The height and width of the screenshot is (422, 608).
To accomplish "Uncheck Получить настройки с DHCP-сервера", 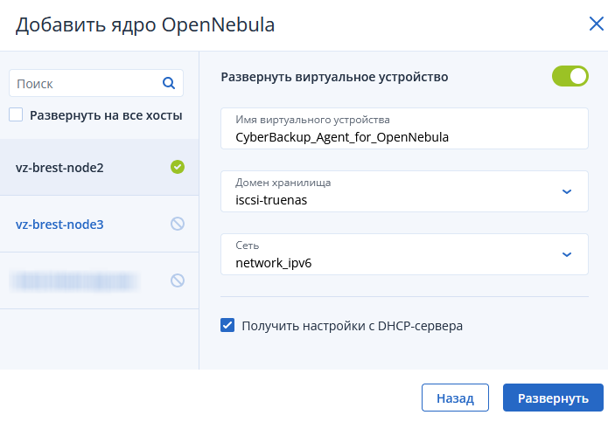I will [x=227, y=325].
